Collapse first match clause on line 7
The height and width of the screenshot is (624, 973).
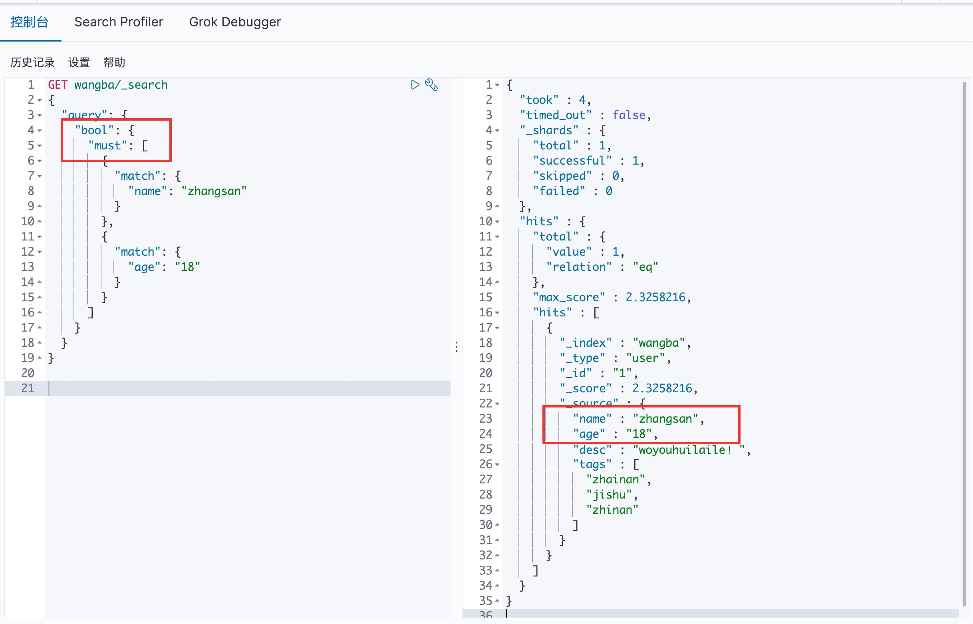tap(40, 176)
